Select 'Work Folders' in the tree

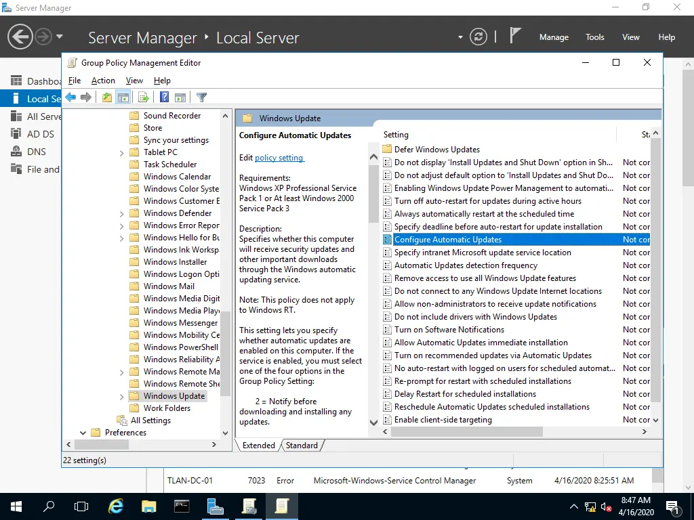(167, 408)
